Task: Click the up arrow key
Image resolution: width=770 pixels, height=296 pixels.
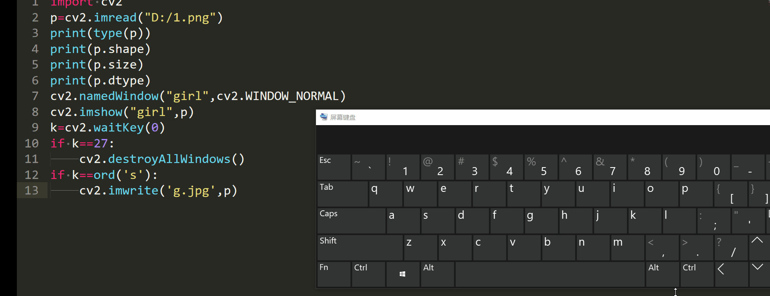Action: tap(757, 247)
